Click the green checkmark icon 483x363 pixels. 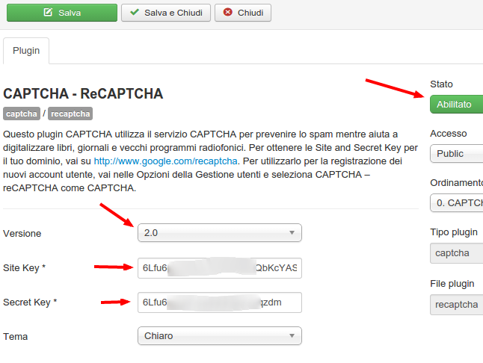135,12
